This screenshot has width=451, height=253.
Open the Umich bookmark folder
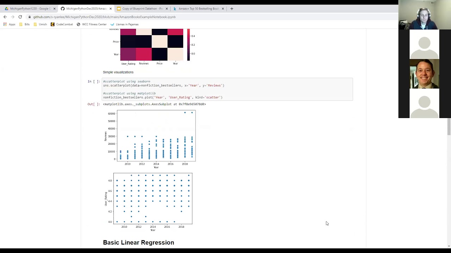pos(40,24)
